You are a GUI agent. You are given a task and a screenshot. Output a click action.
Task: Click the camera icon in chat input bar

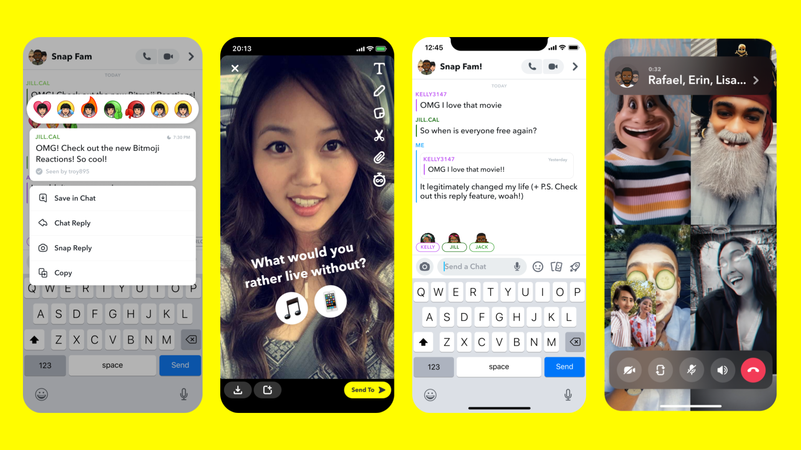pos(423,267)
